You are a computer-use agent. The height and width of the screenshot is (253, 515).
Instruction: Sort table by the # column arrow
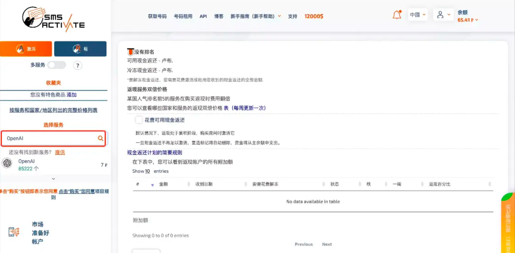(152, 184)
